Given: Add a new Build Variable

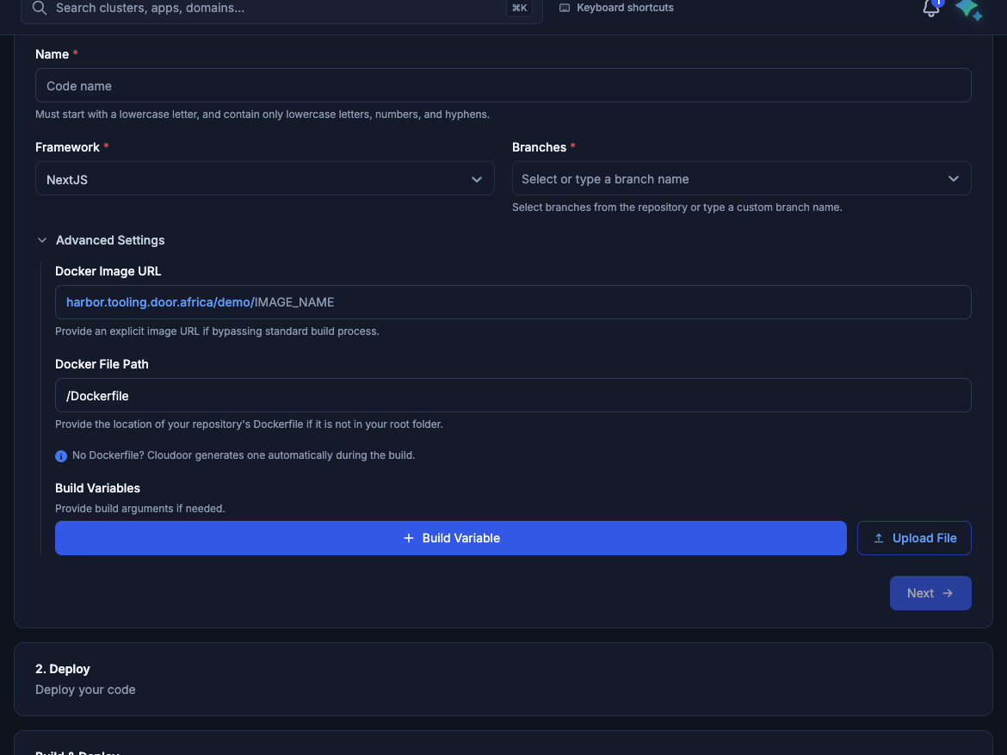Looking at the screenshot, I should [450, 538].
